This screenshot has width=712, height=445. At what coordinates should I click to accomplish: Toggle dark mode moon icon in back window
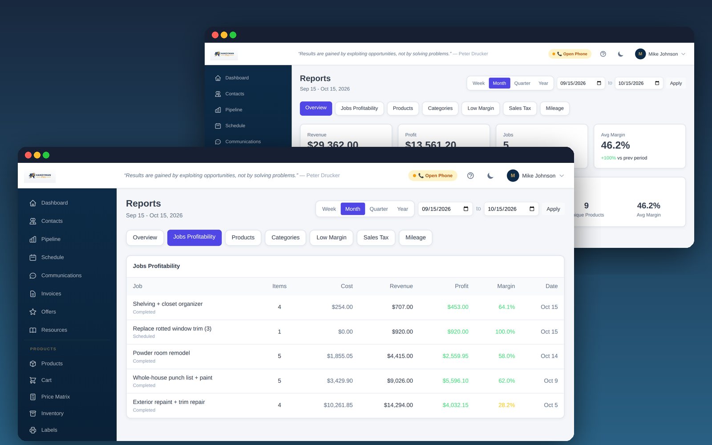pos(620,54)
